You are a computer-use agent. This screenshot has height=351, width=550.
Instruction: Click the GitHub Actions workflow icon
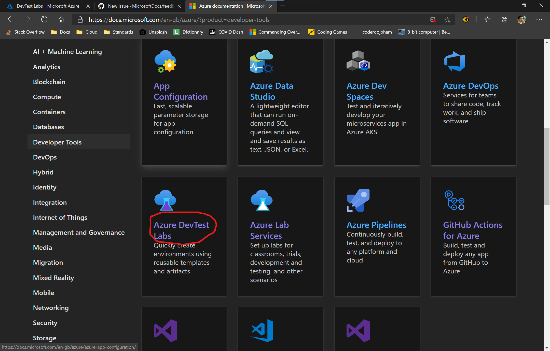(455, 200)
